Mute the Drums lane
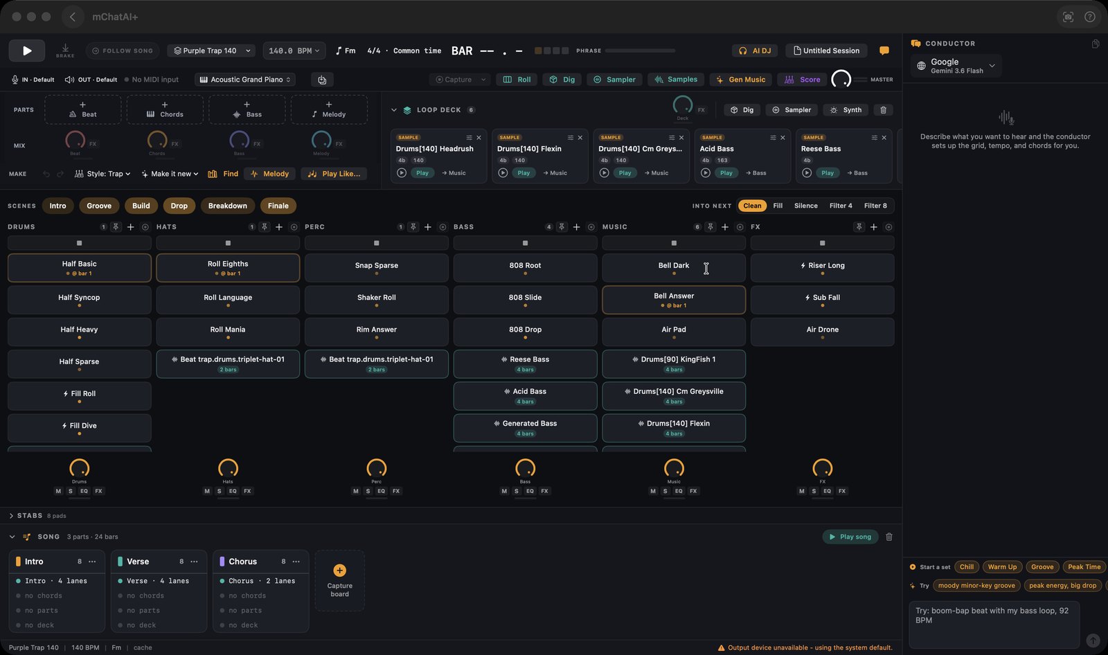 click(x=58, y=491)
